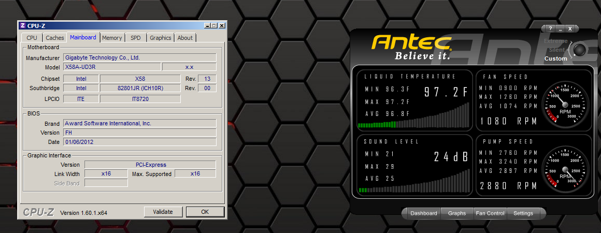This screenshot has width=601, height=233.
Task: Click the BIOS Brand Award Software field
Action: pyautogui.click(x=140, y=123)
